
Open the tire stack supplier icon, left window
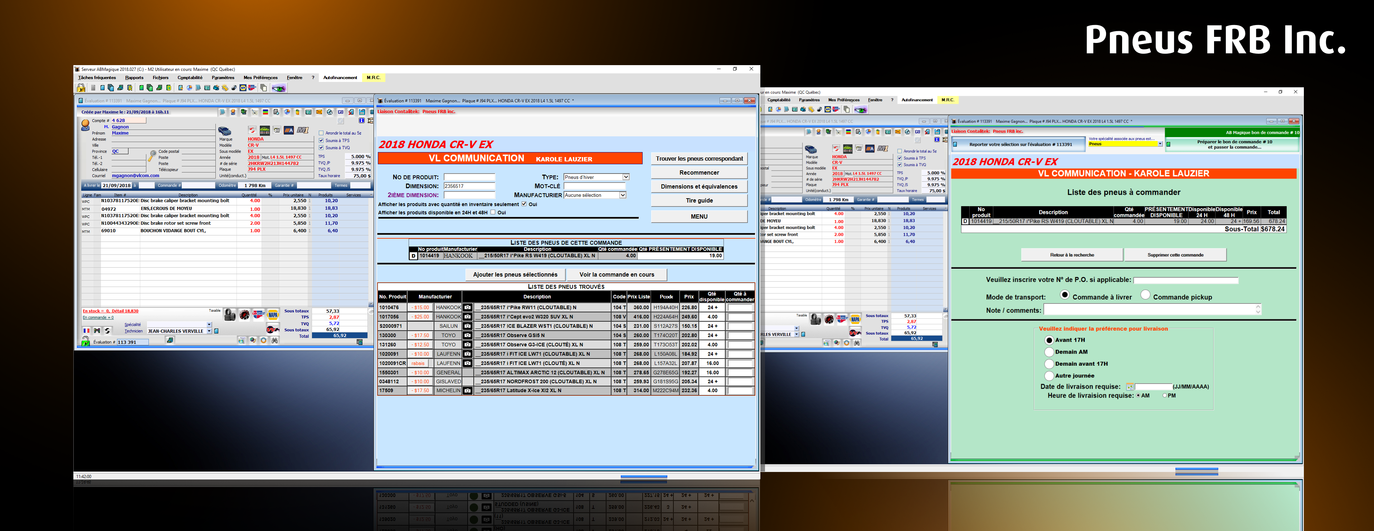coord(230,315)
